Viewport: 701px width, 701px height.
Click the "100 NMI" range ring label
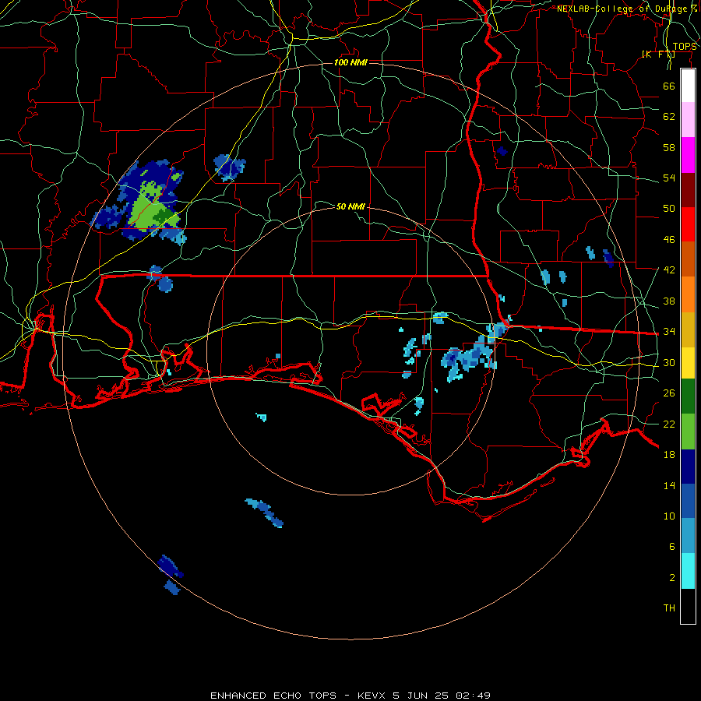(351, 62)
